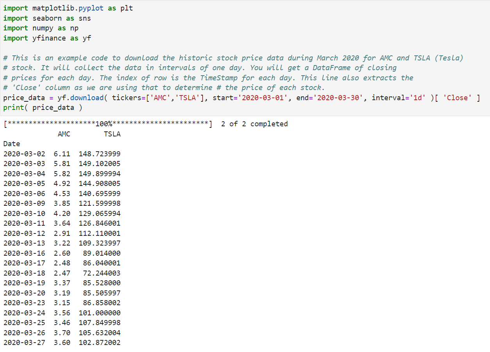
Task: Click the 2020-03-02 row entry
Action: click(25, 154)
